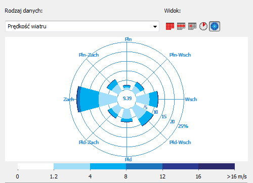Click the Płn-Zach direction label
Image resolution: width=253 pixels, height=183 pixels.
(89, 55)
